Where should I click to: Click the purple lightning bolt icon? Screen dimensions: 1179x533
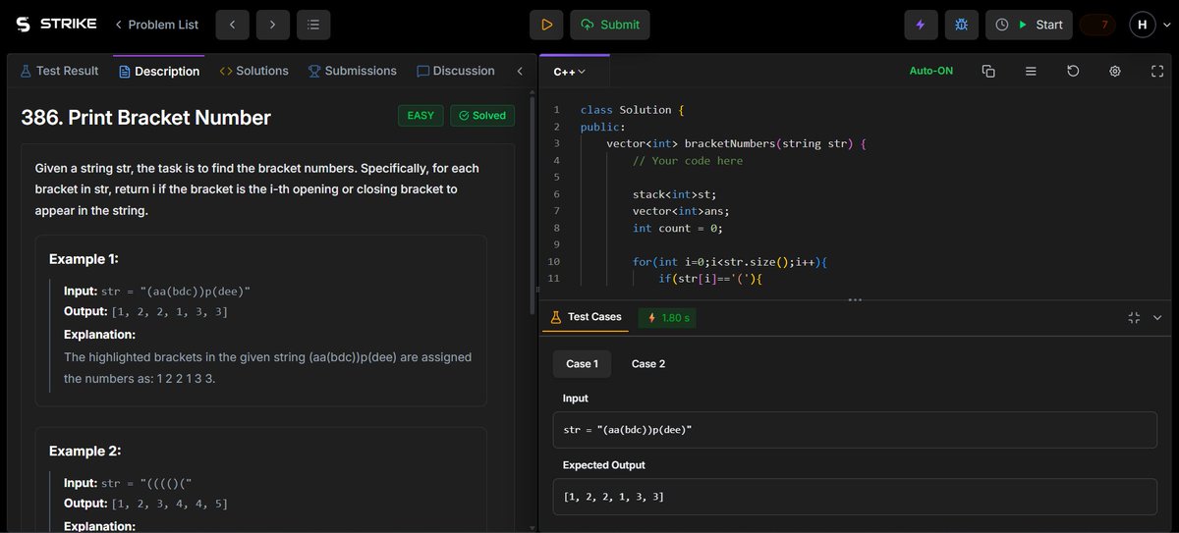(x=921, y=25)
